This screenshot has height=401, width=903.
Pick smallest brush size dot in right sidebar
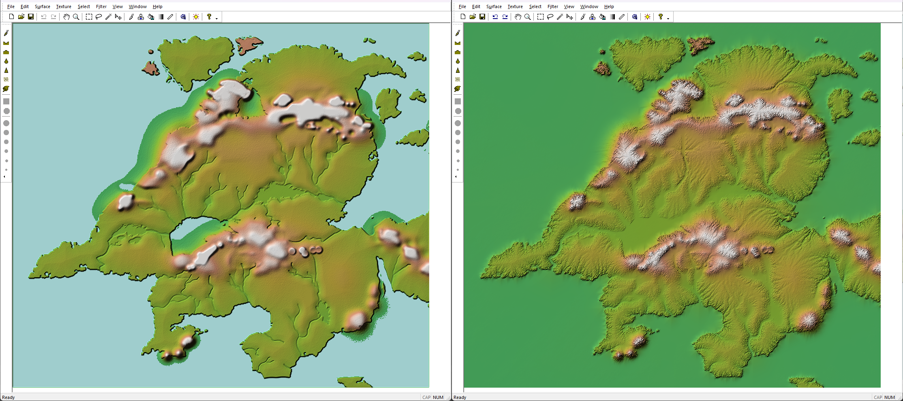pos(458,170)
